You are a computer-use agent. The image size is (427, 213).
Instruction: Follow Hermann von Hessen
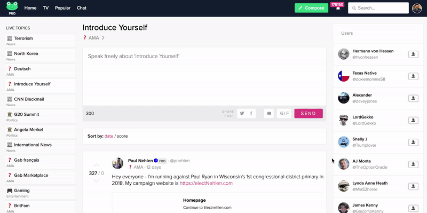tap(413, 54)
